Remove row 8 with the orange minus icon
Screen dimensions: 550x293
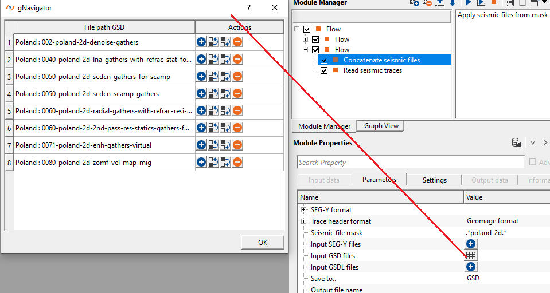[x=237, y=162]
